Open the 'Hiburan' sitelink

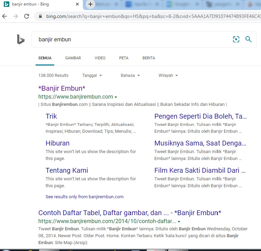click(x=58, y=143)
